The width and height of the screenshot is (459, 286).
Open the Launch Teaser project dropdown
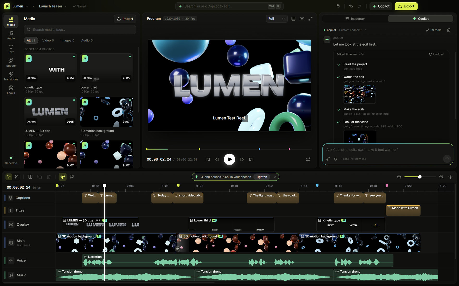coord(53,6)
